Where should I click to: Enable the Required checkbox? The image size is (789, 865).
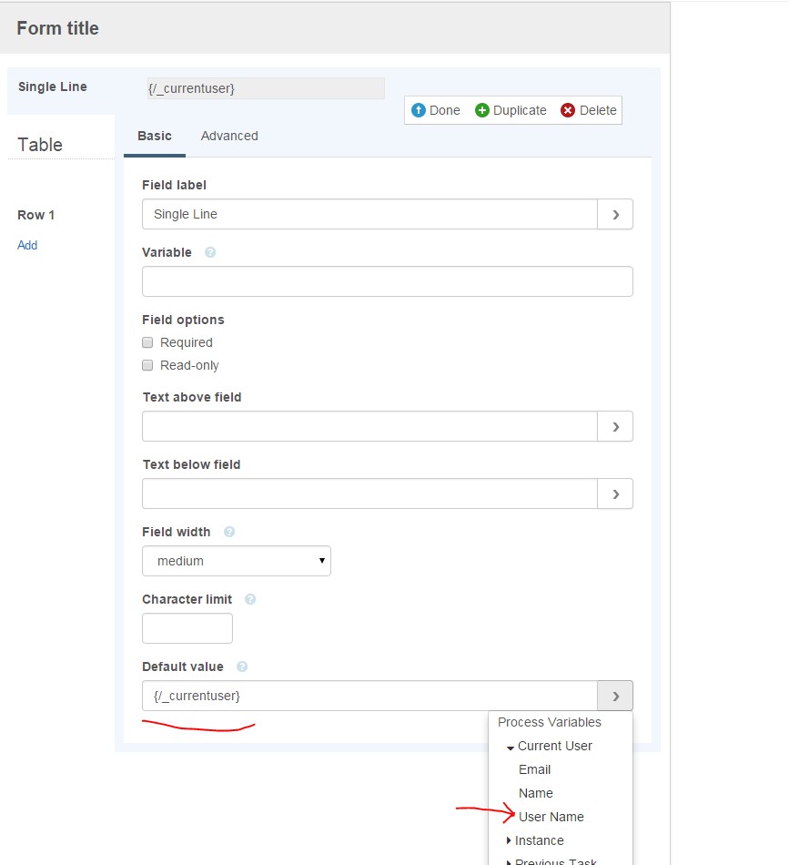point(147,342)
